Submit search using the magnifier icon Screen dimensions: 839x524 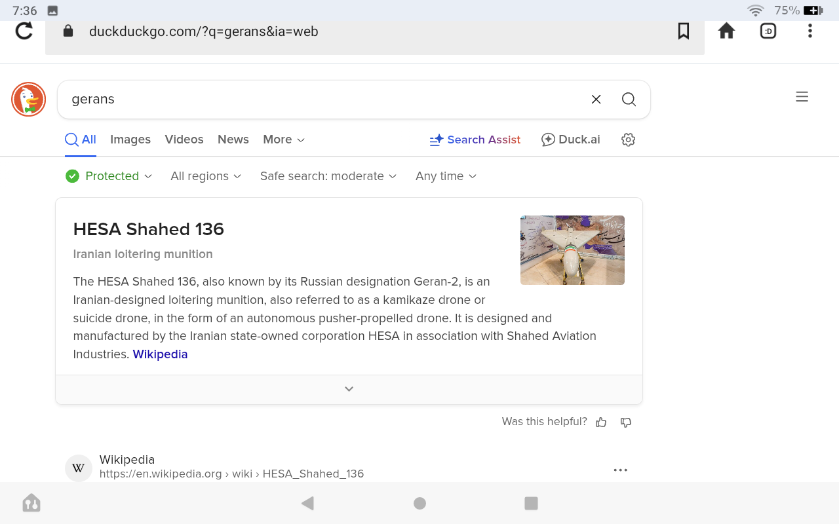(x=629, y=100)
